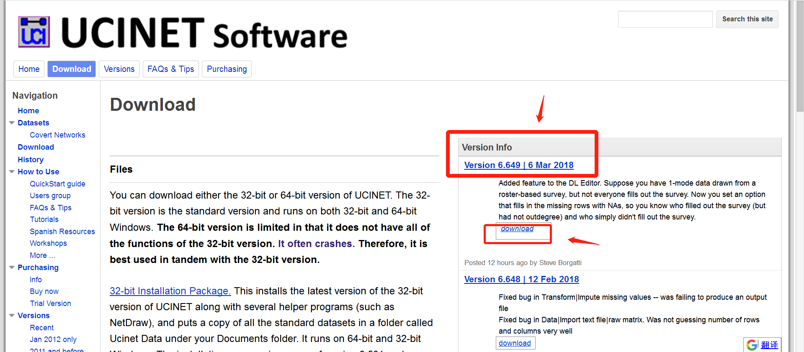The width and height of the screenshot is (804, 352).
Task: Click the Search this site button
Action: [x=747, y=19]
